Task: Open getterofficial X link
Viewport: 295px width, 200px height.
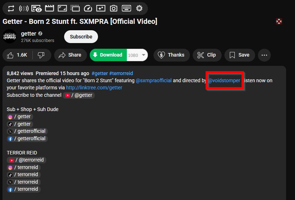Action: (x=27, y=131)
